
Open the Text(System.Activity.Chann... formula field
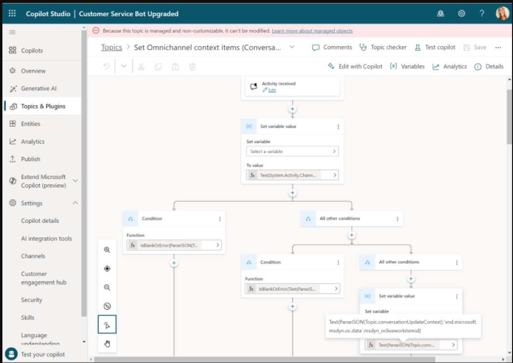[x=292, y=175]
